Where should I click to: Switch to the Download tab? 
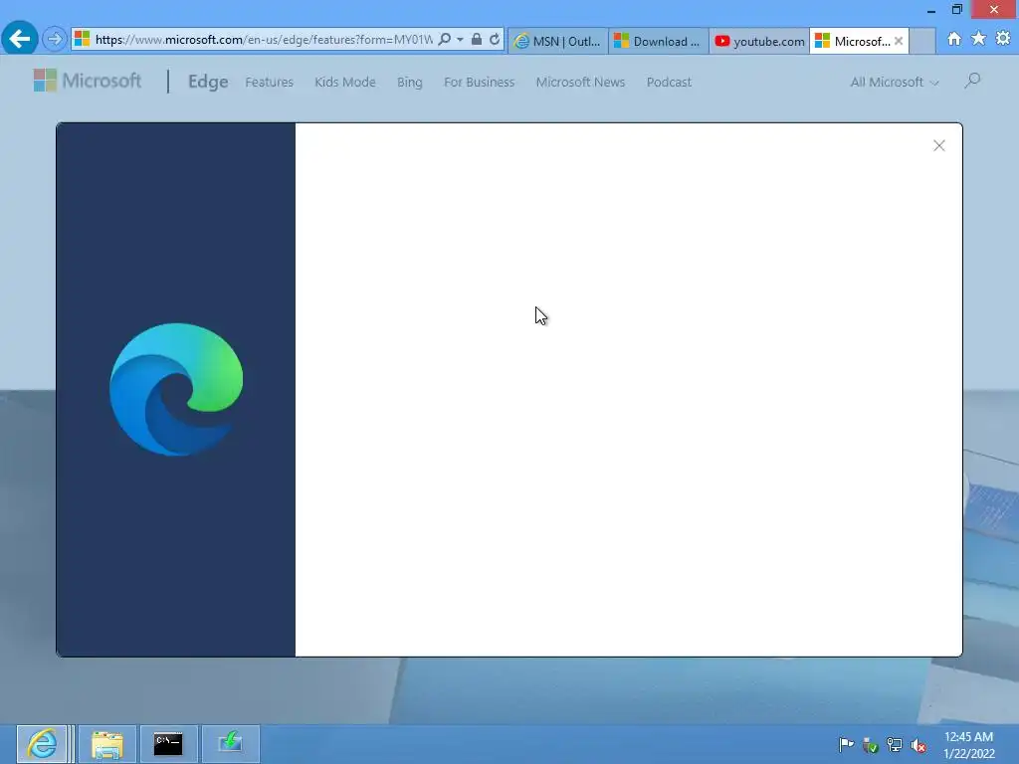[x=659, y=41]
